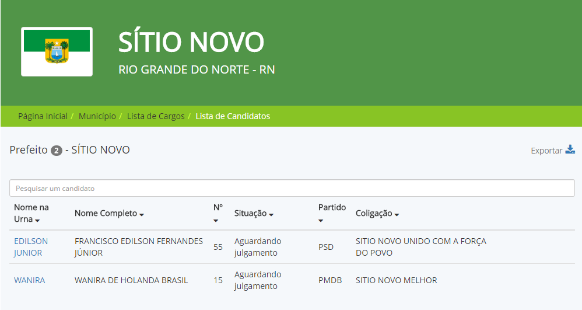582x310 pixels.
Task: Sort by Partido column arrow
Action: [321, 220]
